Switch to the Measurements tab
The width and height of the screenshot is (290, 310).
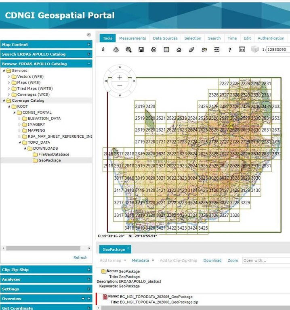point(132,38)
